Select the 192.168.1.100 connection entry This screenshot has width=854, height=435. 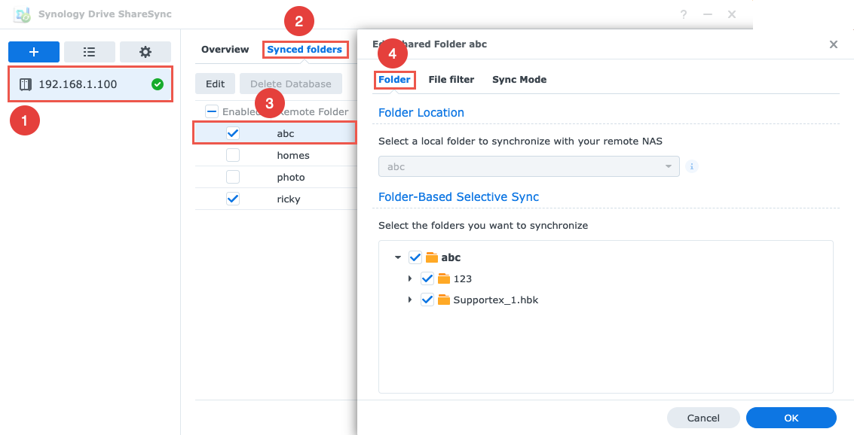pyautogui.click(x=90, y=84)
